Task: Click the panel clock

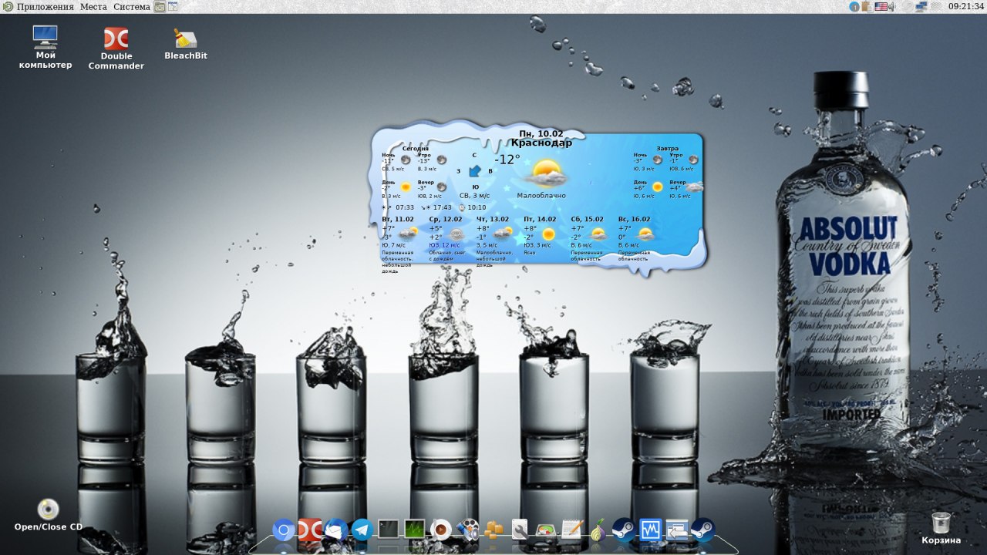Action: coord(967,6)
